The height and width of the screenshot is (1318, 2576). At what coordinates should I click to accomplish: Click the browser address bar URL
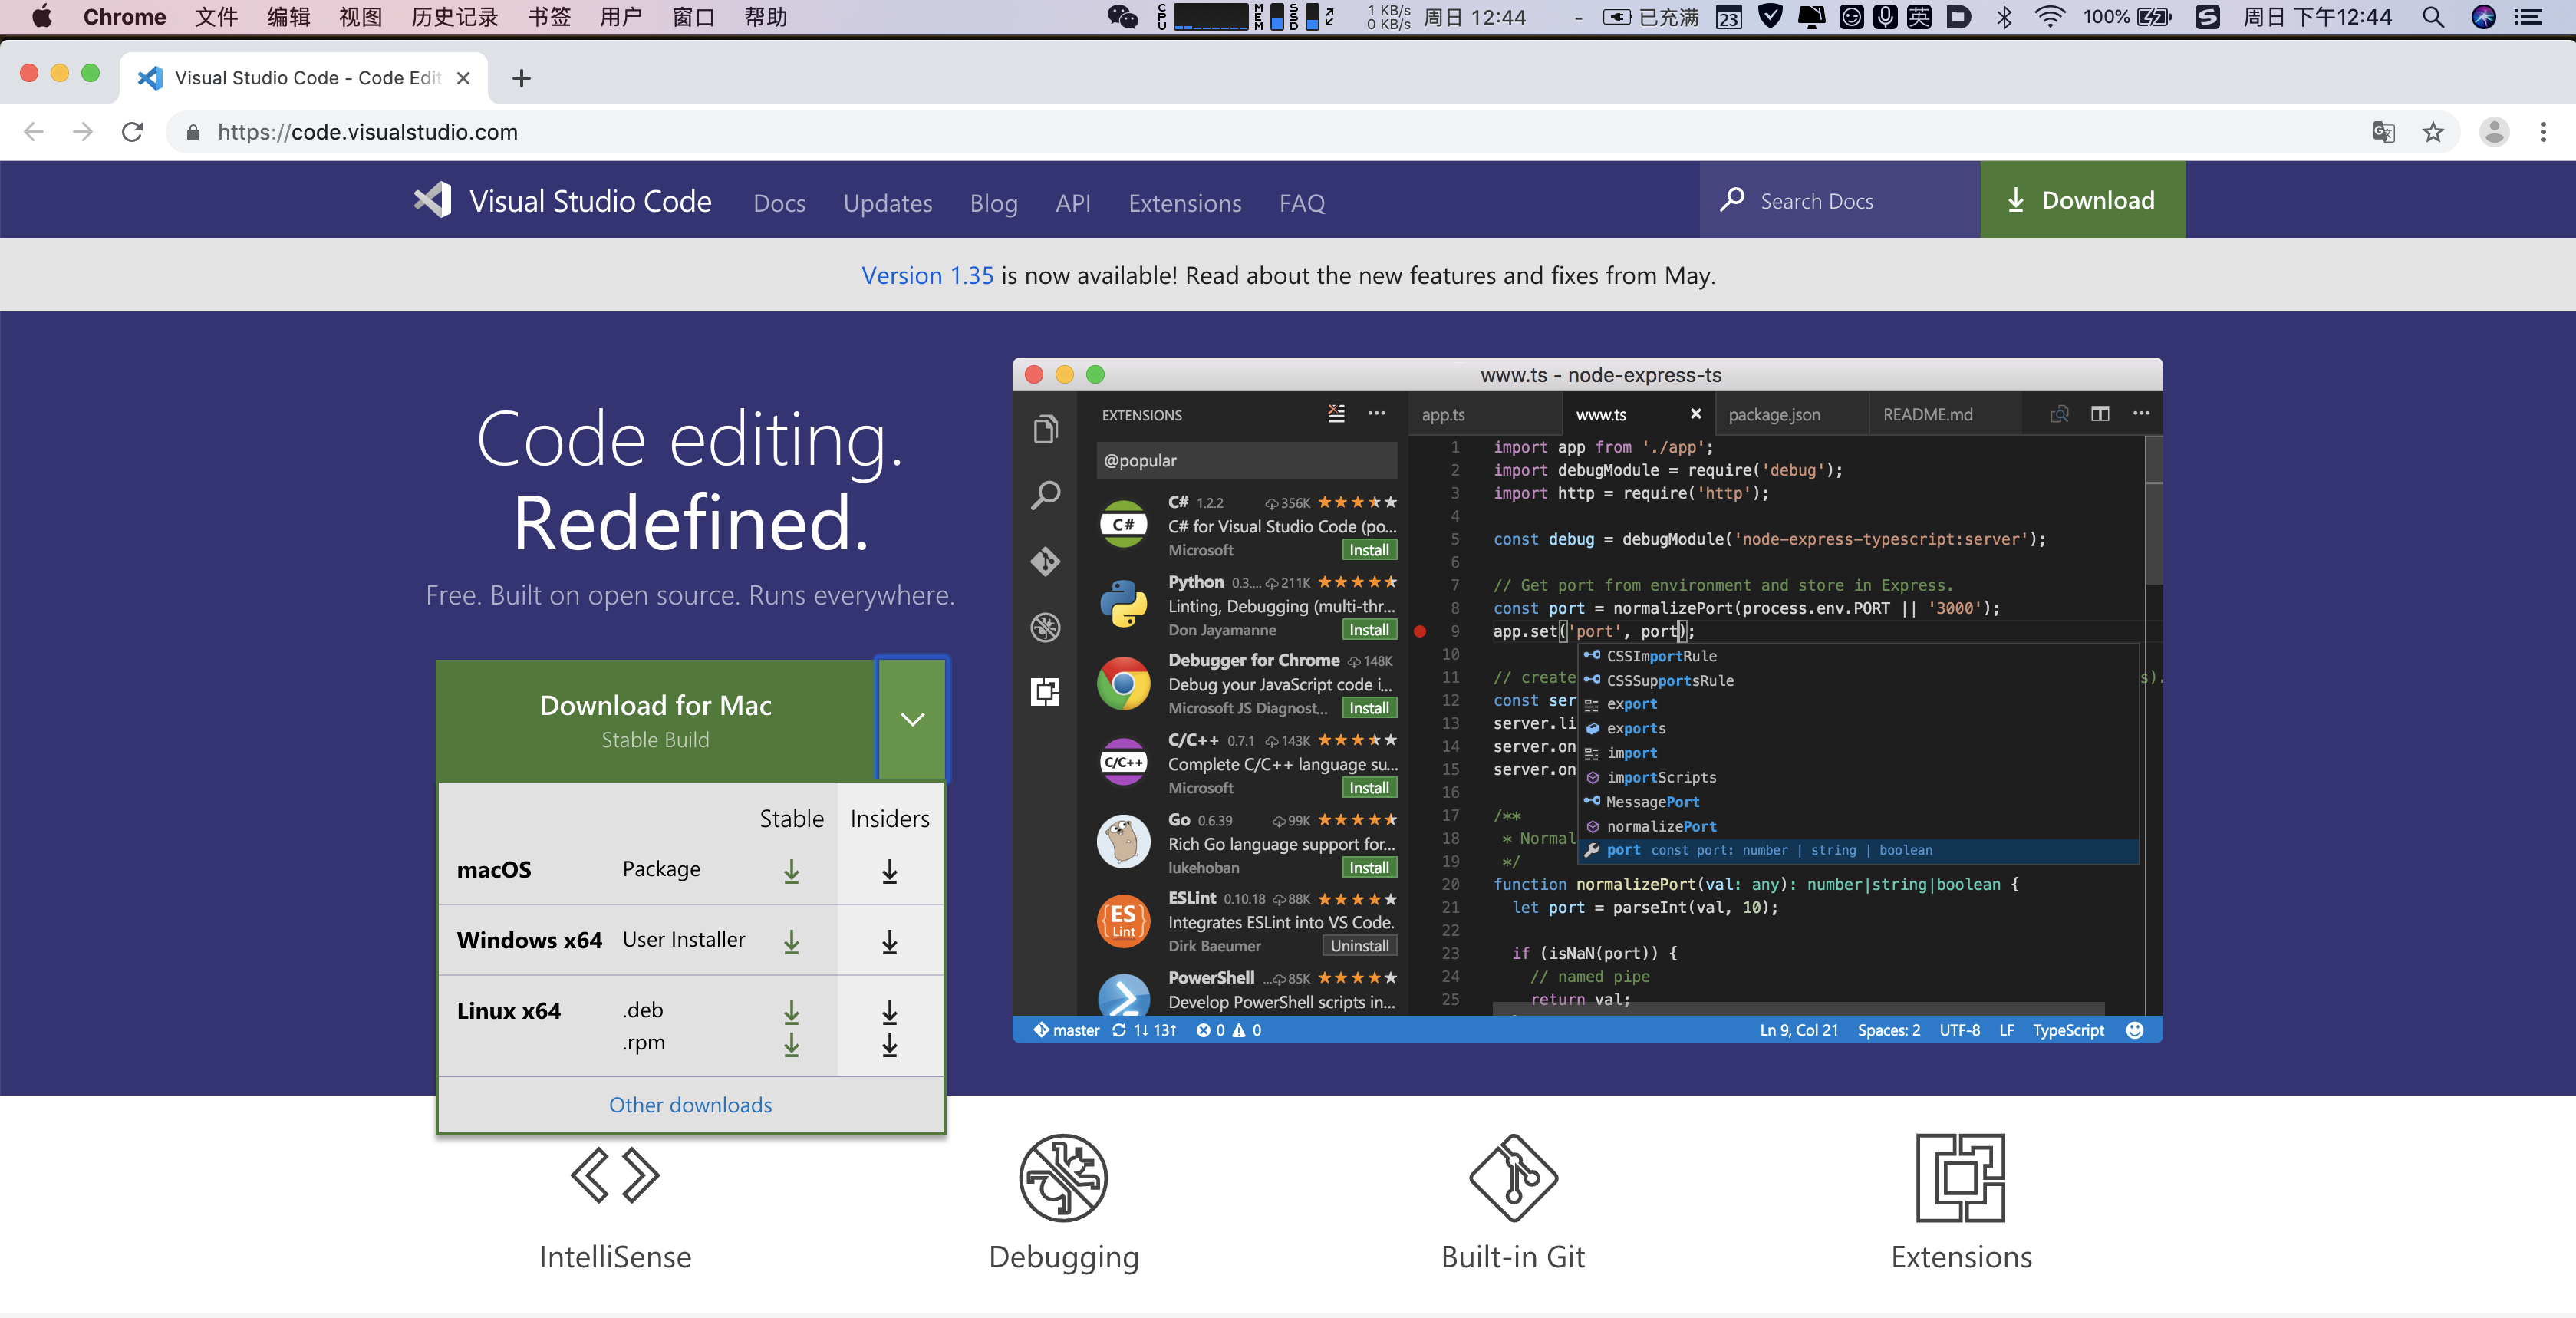tap(367, 132)
